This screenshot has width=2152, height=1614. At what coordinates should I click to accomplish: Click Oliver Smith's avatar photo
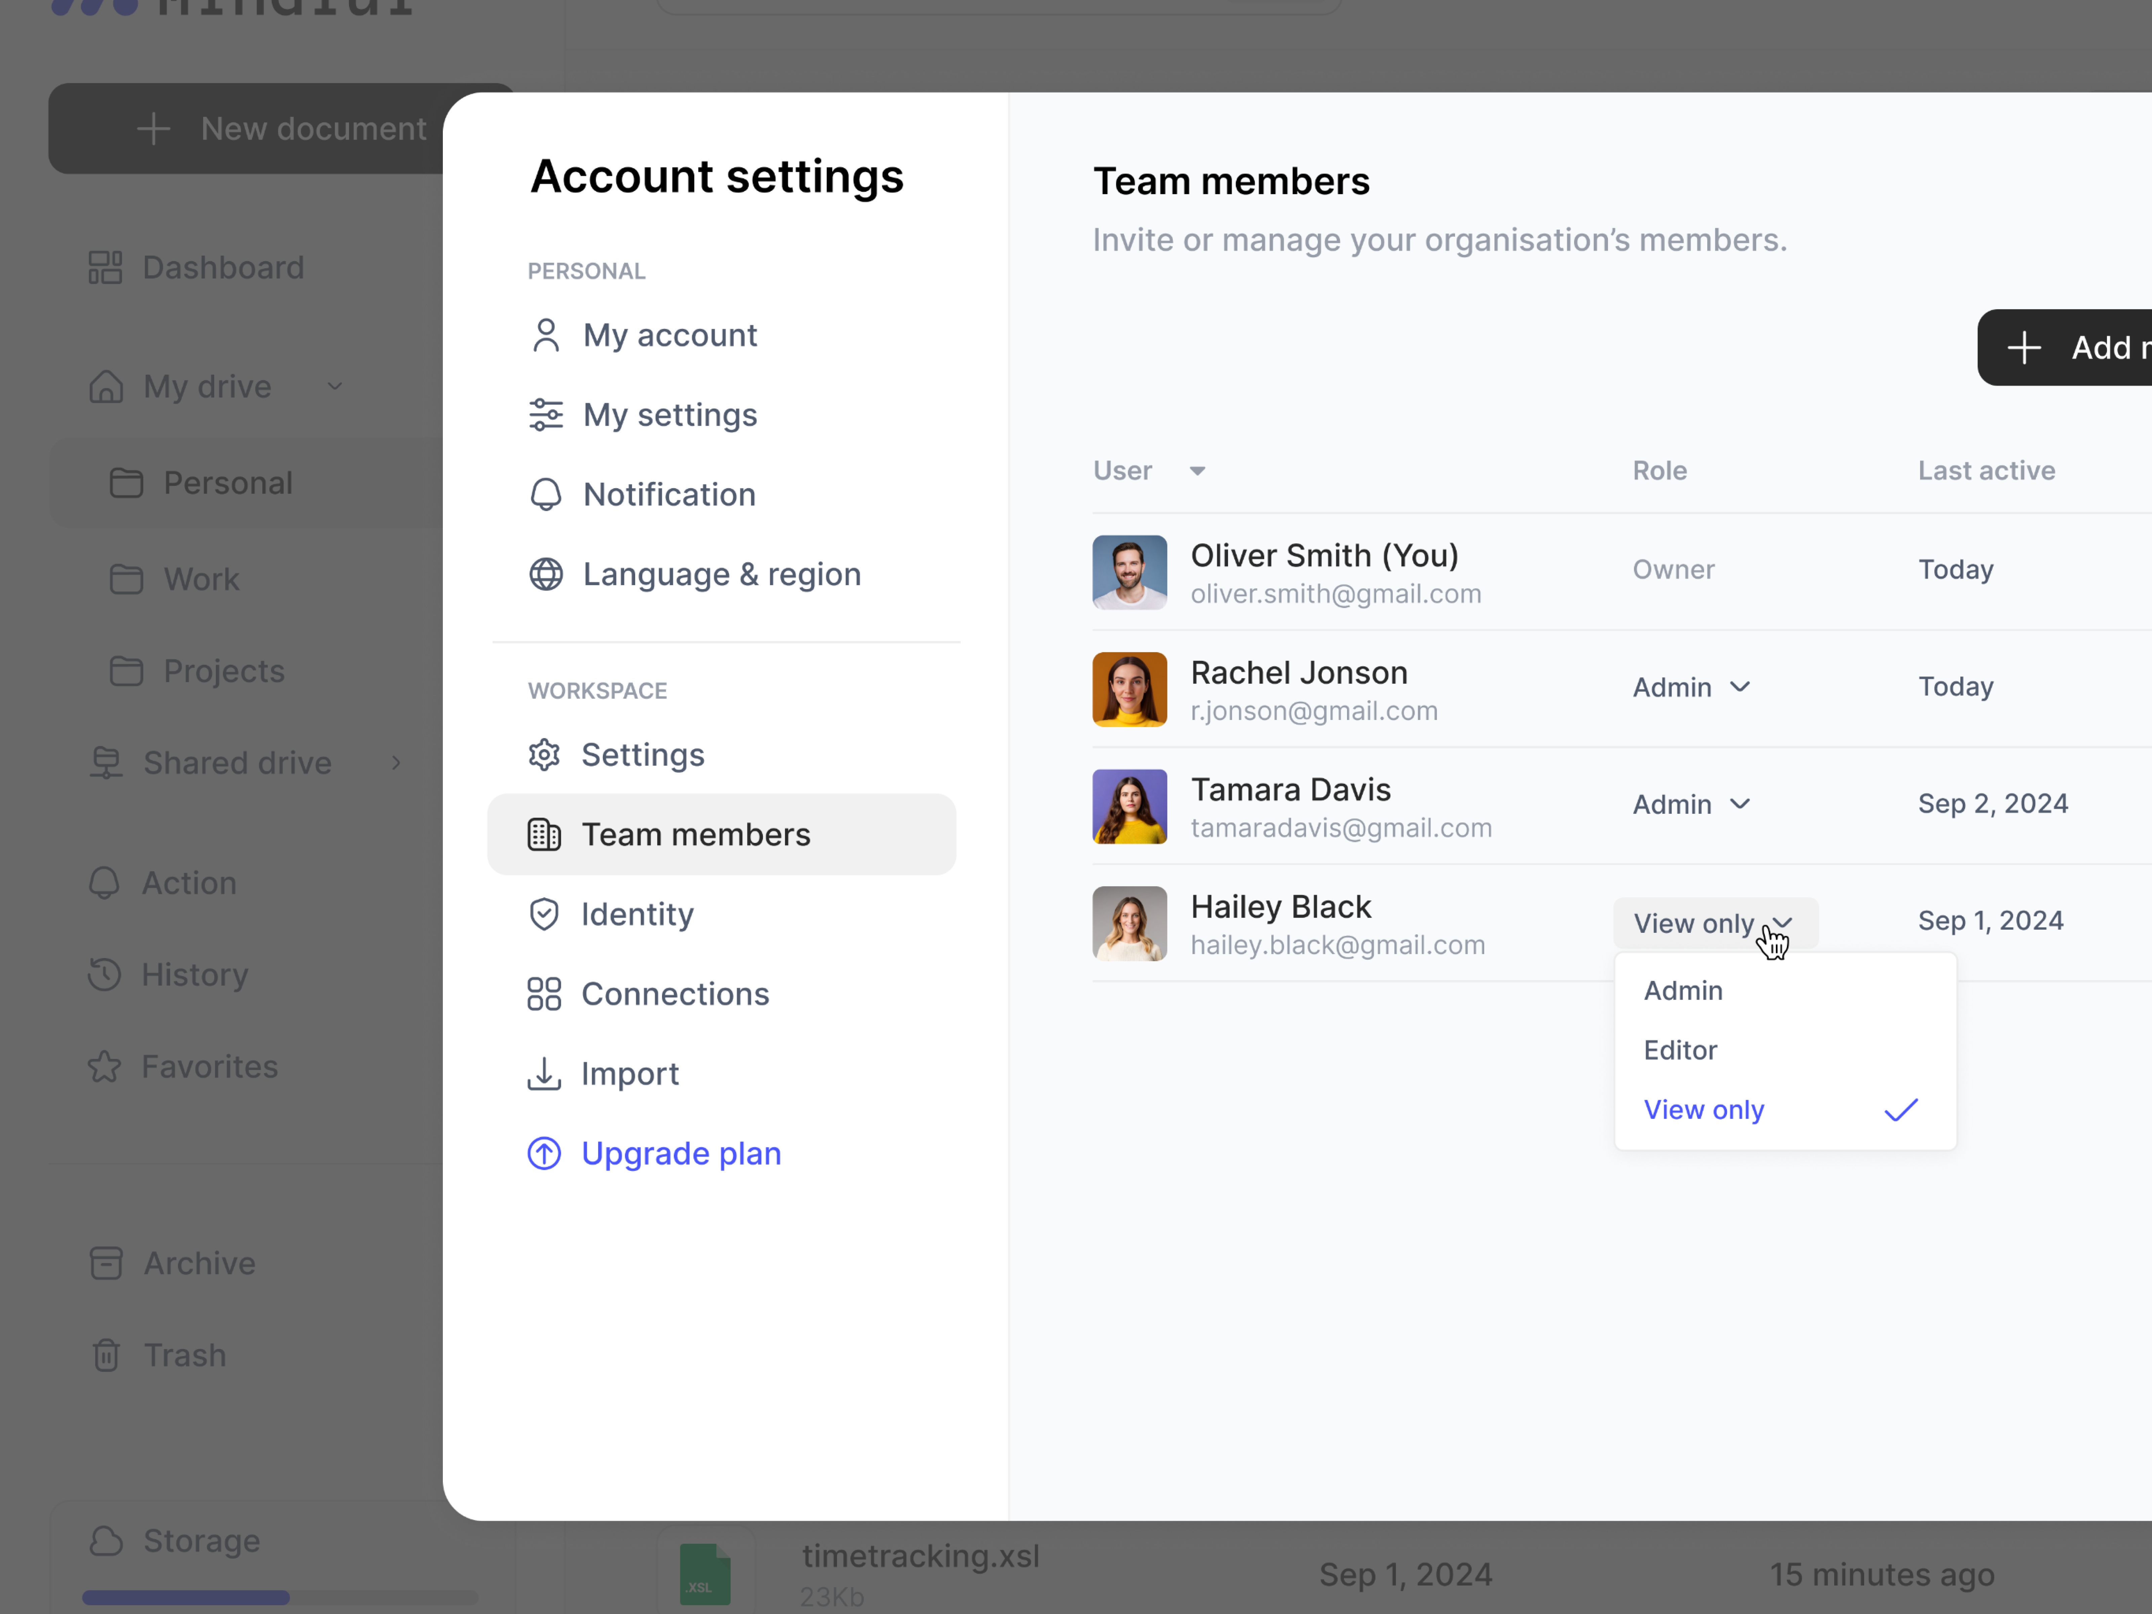1129,573
